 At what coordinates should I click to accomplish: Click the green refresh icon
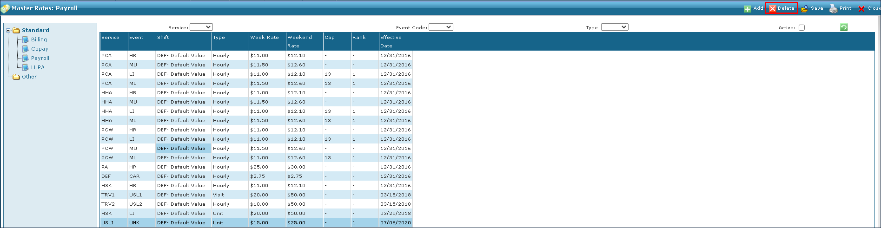point(844,27)
